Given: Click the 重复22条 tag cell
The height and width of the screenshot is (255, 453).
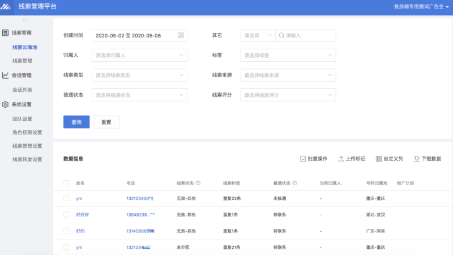Looking at the screenshot, I should click(232, 198).
